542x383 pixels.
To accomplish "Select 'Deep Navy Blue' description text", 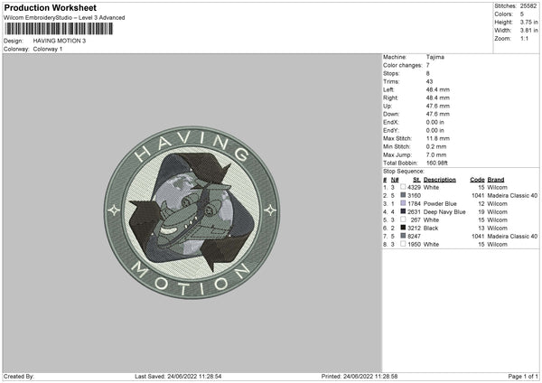I will pos(444,212).
